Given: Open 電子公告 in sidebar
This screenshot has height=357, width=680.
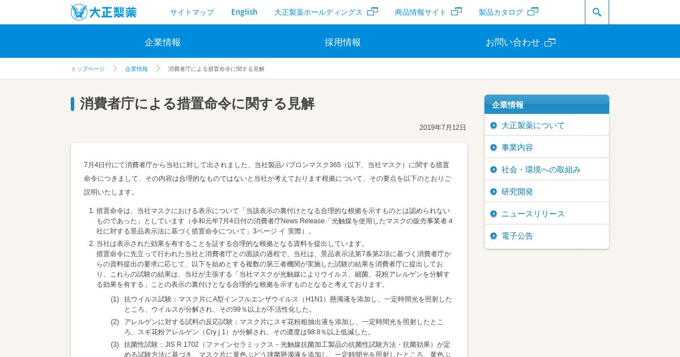Looking at the screenshot, I should (517, 236).
